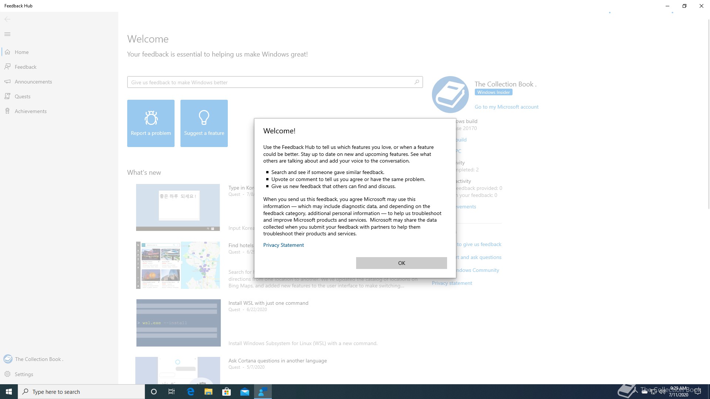Click the Settings gear icon

(x=7, y=374)
